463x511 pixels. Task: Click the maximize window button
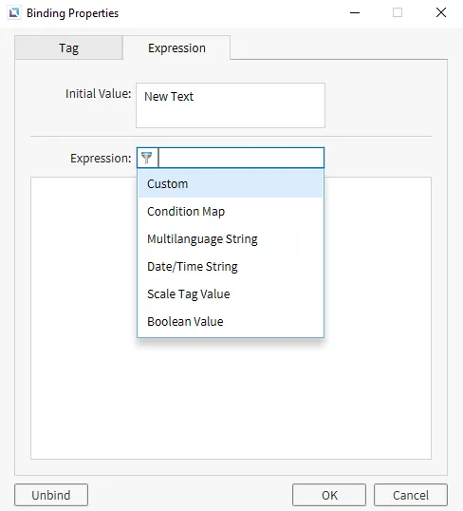coord(398,12)
